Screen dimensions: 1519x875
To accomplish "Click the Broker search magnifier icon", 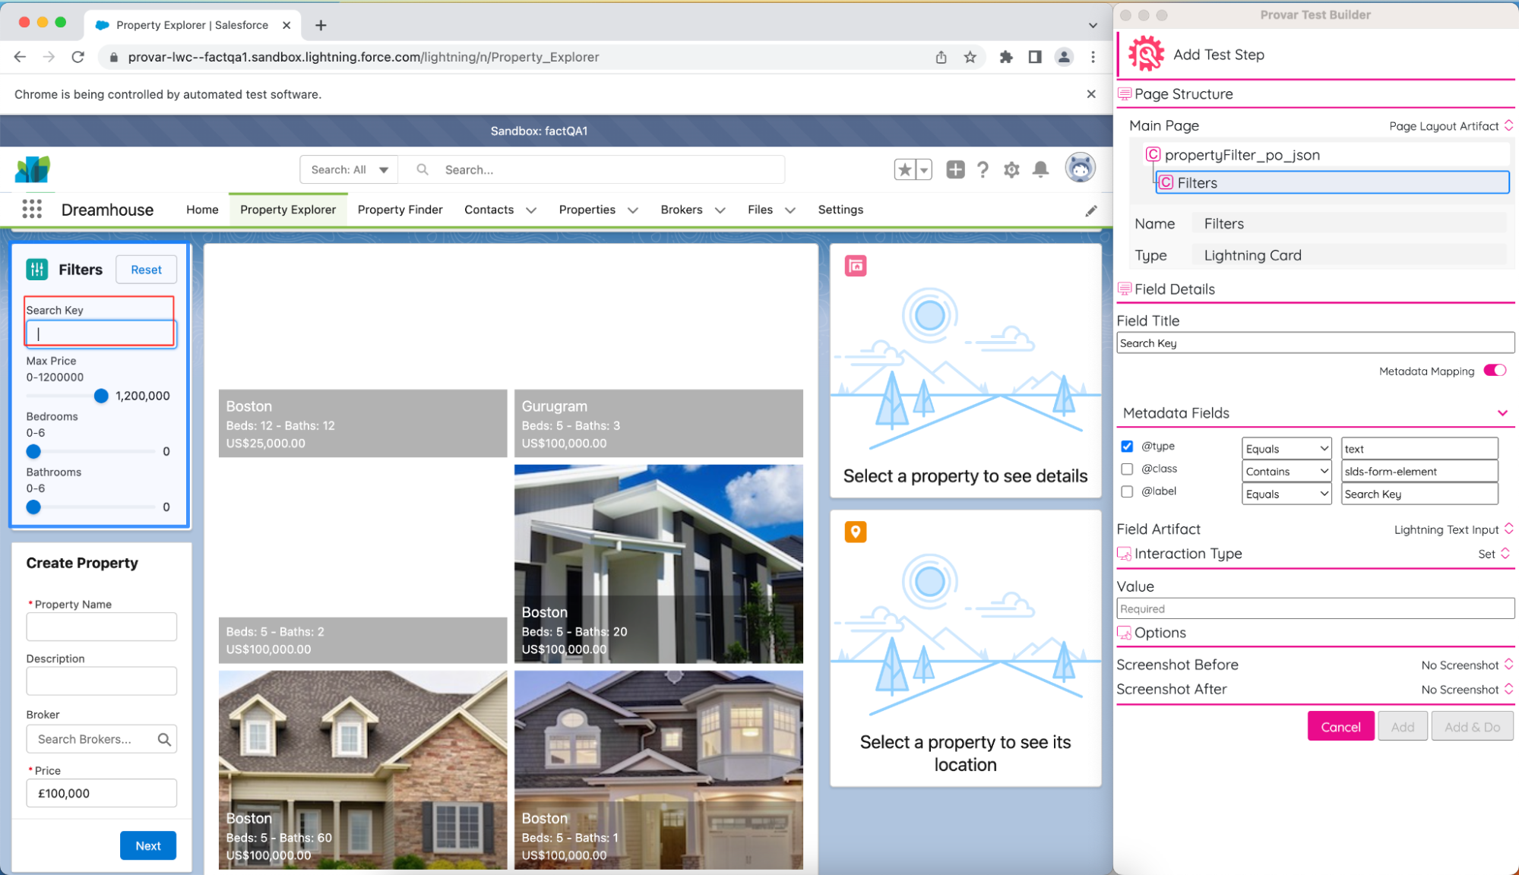I will [164, 739].
